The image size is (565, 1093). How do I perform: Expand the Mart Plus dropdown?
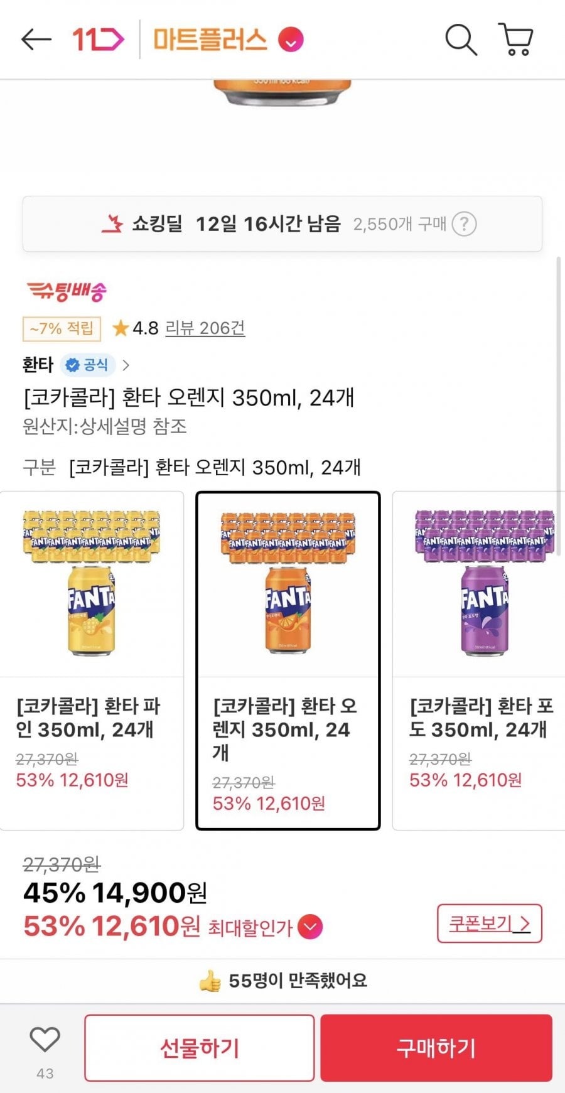click(x=291, y=40)
